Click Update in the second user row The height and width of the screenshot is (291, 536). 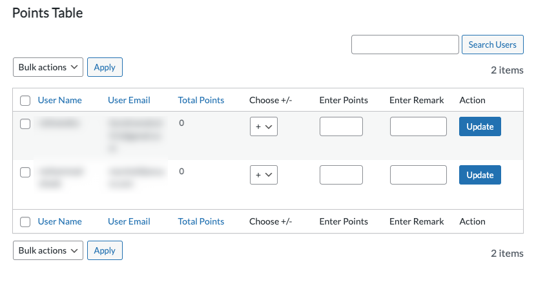480,175
